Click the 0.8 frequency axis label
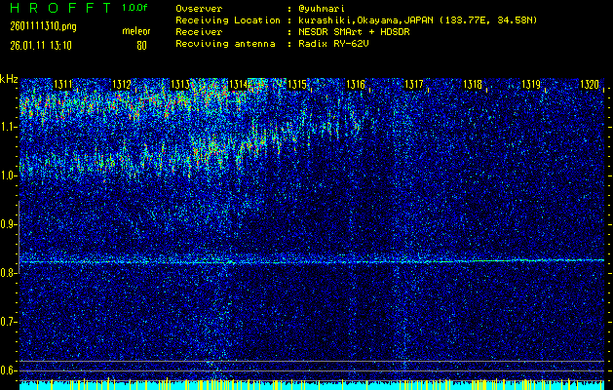Viewport: 613px width, 390px height. tap(9, 273)
